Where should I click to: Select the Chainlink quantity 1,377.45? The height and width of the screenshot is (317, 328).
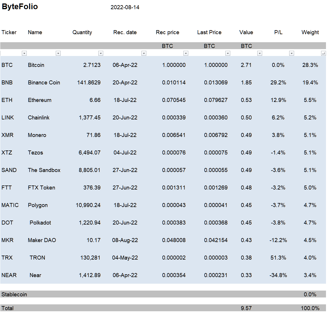(x=90, y=118)
